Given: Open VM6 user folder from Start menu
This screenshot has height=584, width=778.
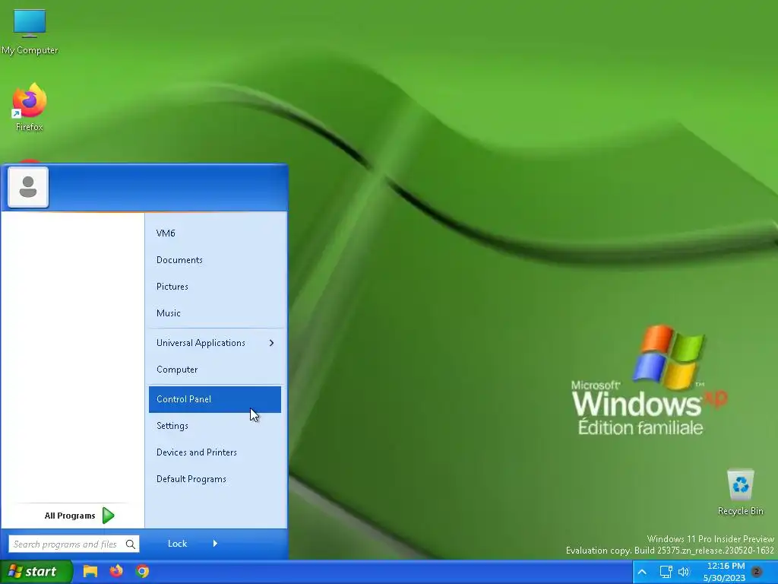Looking at the screenshot, I should pos(215,233).
